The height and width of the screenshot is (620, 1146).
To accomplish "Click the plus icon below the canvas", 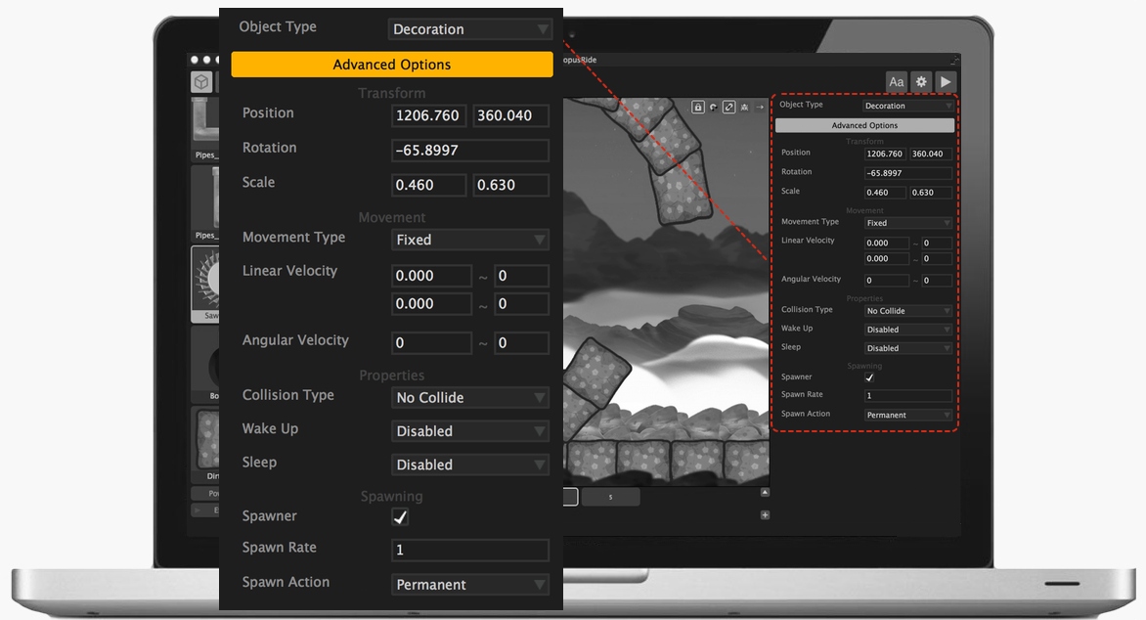I will pos(765,515).
